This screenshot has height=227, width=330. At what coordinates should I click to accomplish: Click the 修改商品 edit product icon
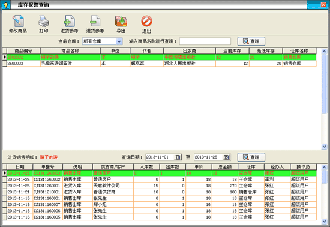(x=18, y=24)
